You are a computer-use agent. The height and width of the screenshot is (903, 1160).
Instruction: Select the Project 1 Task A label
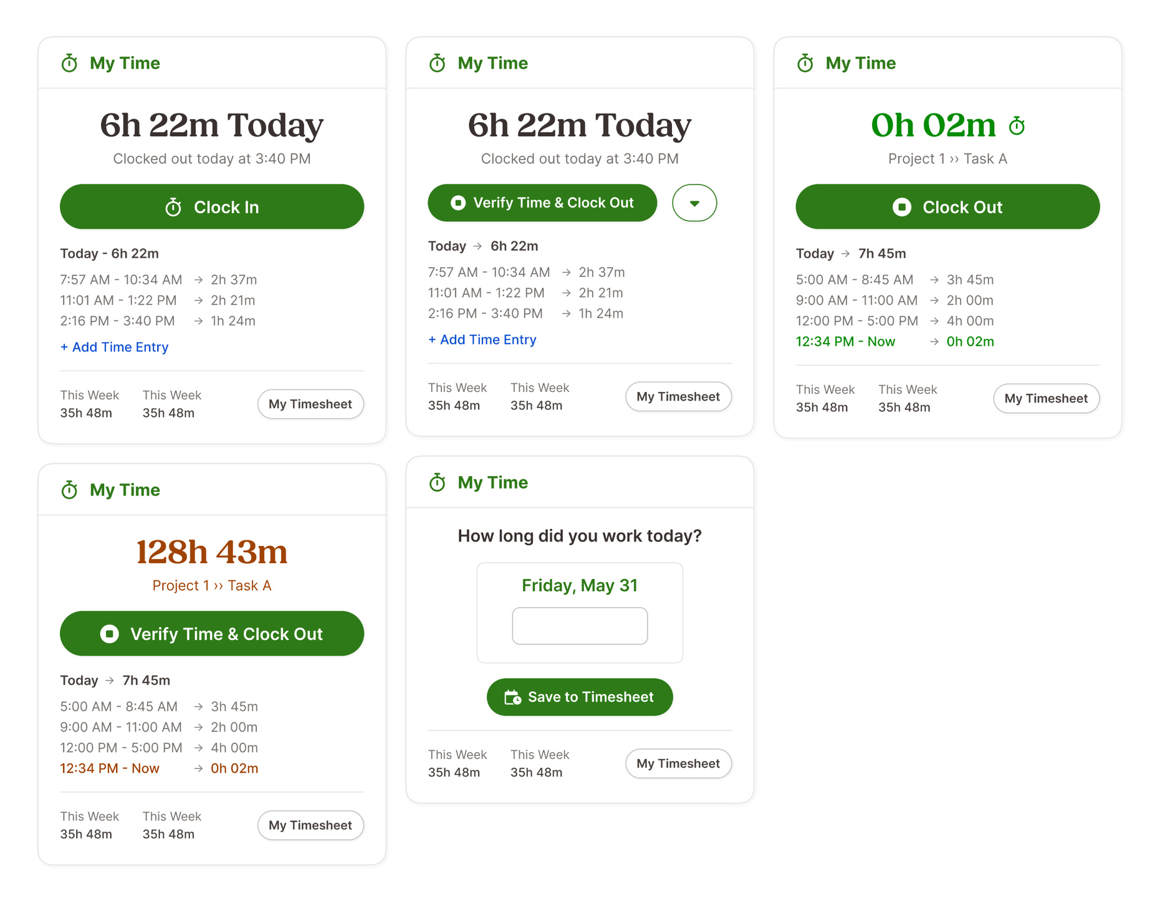click(946, 159)
